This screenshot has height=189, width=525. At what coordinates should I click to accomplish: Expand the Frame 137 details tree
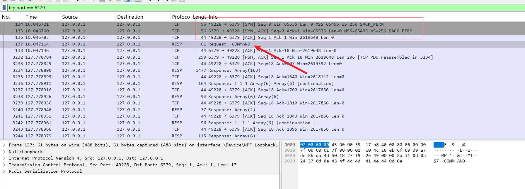(4, 145)
